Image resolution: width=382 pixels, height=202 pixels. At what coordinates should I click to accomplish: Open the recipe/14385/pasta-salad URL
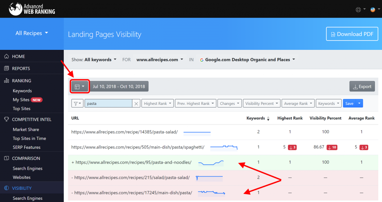125,132
